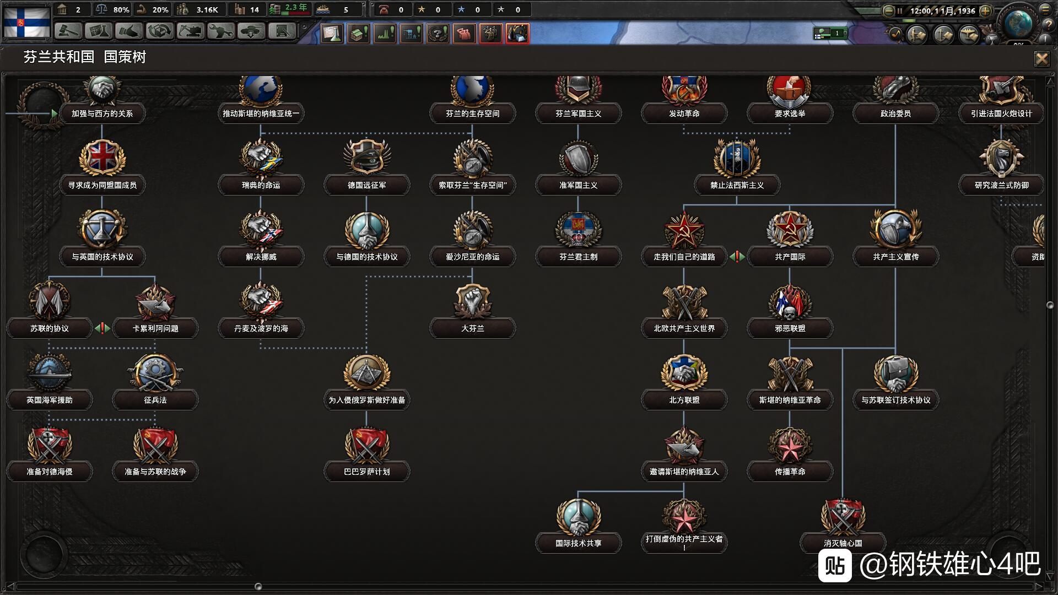Click the convoys count 5
The image size is (1058, 595).
pyautogui.click(x=337, y=9)
